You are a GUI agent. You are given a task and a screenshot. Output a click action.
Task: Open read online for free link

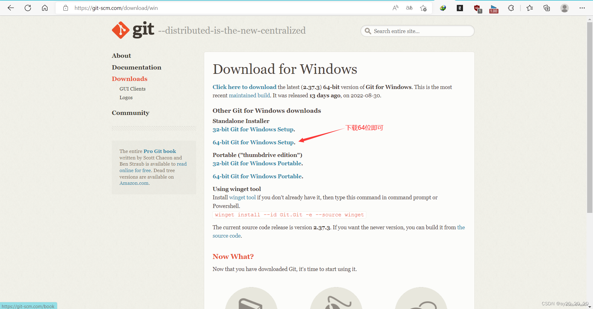(153, 167)
